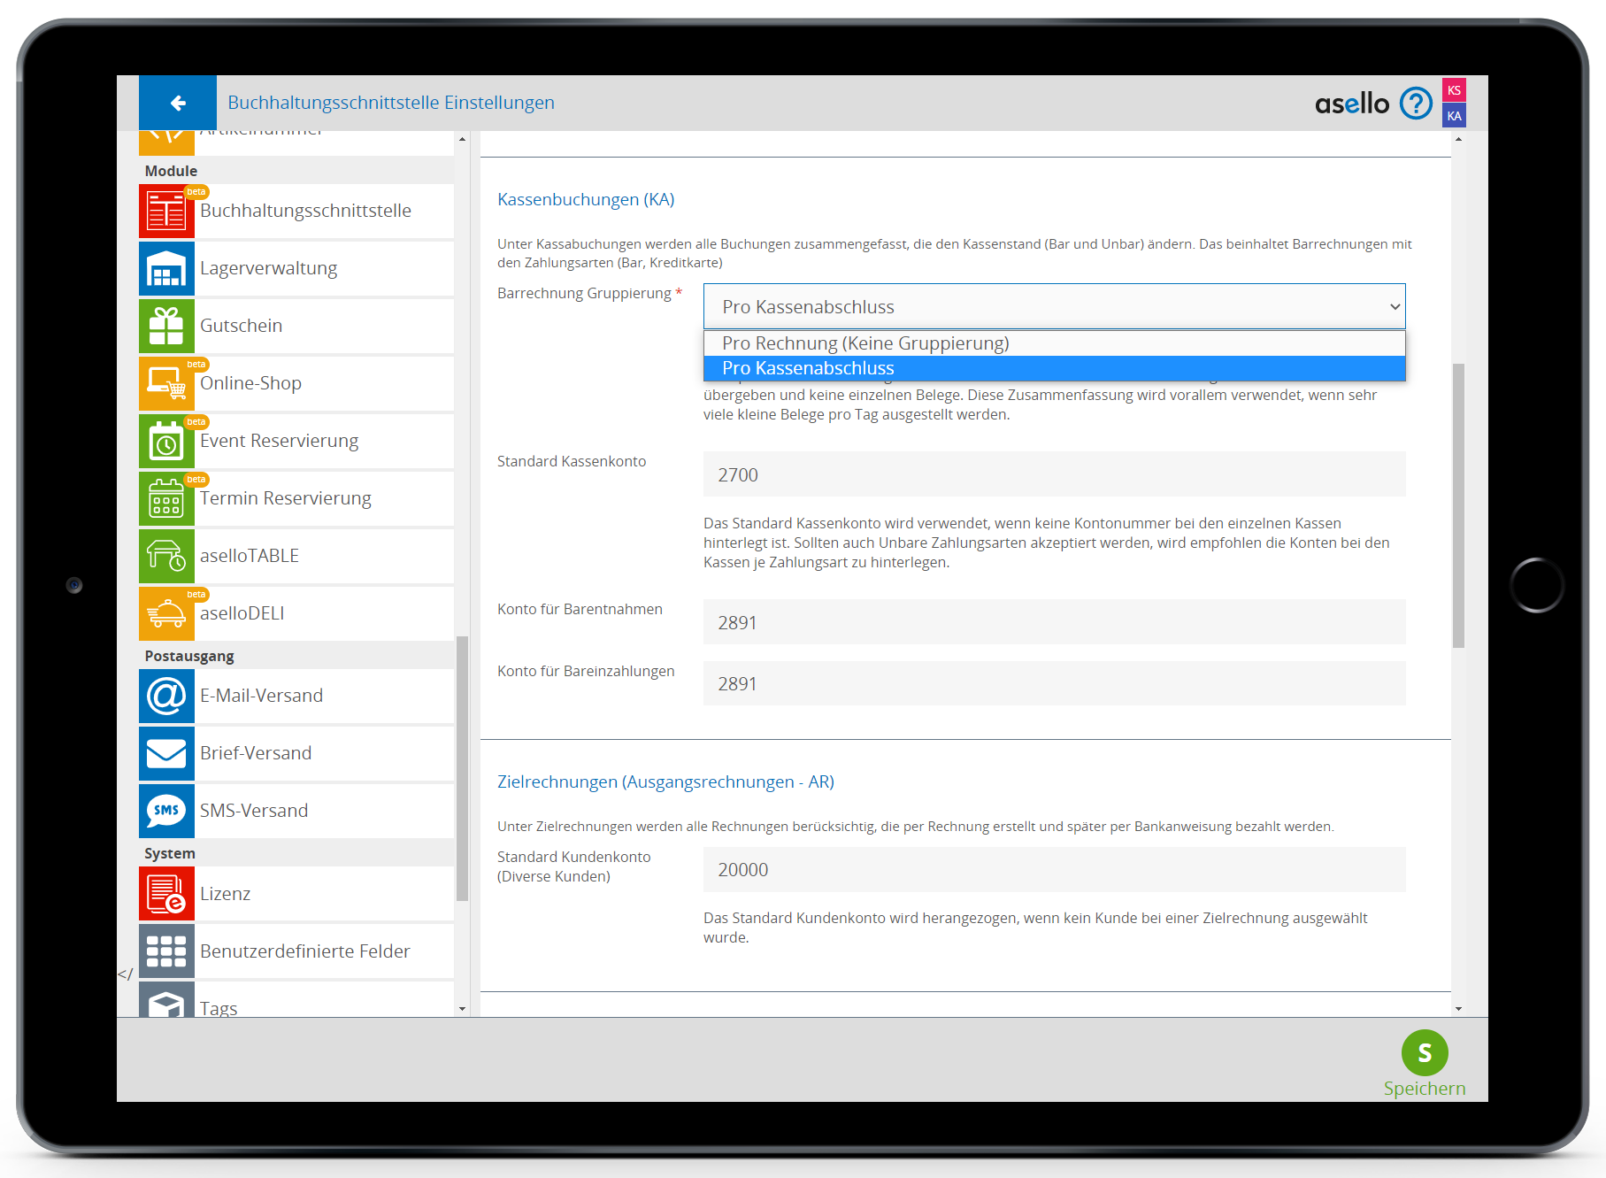The image size is (1606, 1178).
Task: Open Buchhaltungsschnittstelle module entry
Action: [x=304, y=211]
